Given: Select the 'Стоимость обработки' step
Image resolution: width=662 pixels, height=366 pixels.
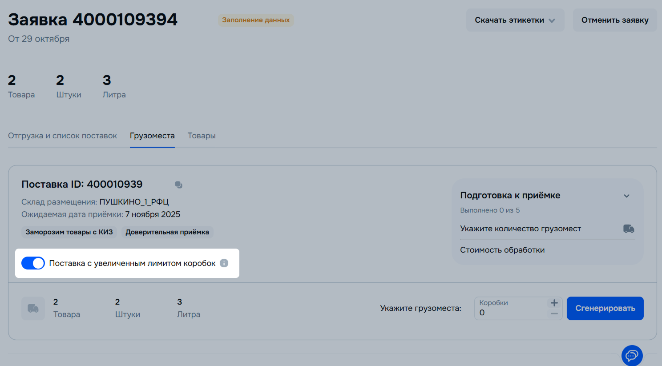Looking at the screenshot, I should coord(502,250).
